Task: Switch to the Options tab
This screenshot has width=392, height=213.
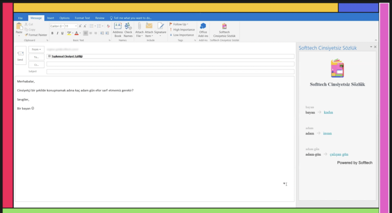Action: [x=65, y=18]
